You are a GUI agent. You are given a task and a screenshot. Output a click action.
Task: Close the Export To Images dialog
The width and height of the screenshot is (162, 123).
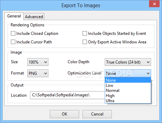click(x=154, y=4)
